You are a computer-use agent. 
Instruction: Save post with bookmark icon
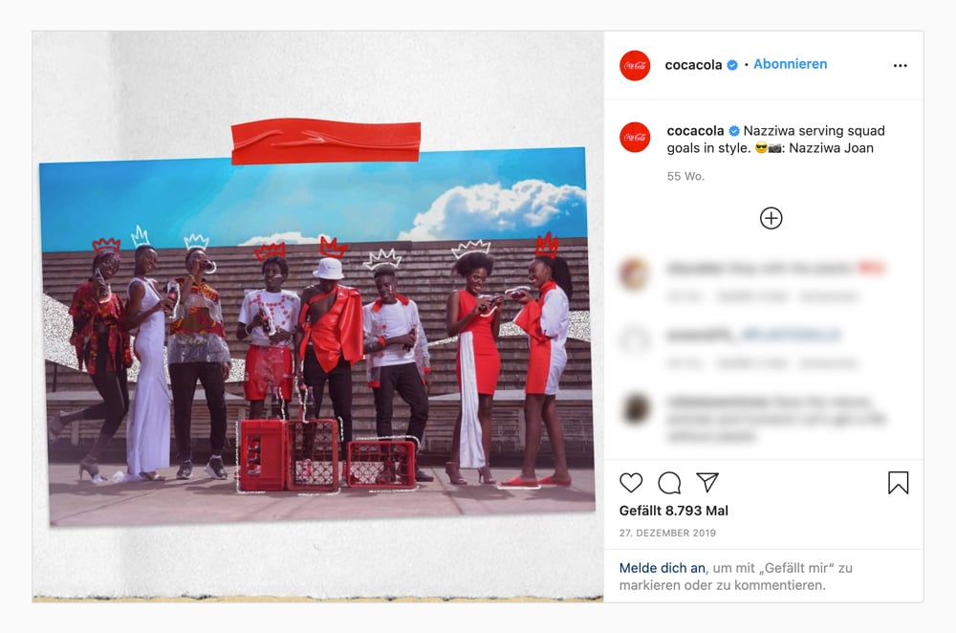click(898, 482)
